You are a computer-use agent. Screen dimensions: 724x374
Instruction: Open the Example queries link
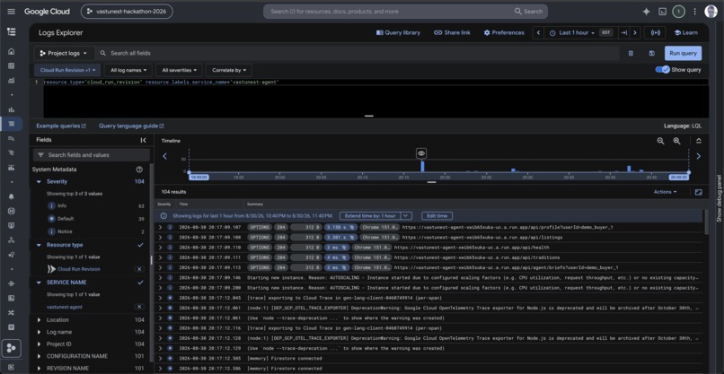coord(61,126)
